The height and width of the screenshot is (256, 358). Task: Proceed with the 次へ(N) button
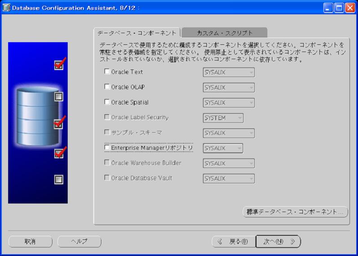click(x=278, y=241)
